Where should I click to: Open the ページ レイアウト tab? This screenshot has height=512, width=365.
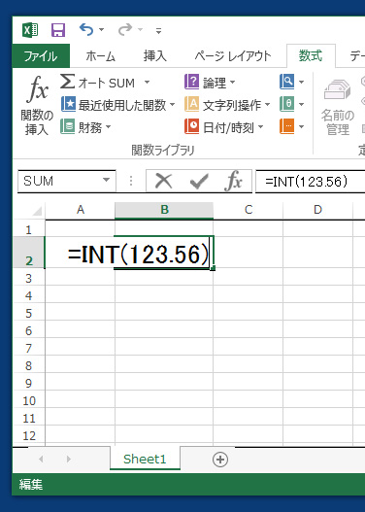233,55
